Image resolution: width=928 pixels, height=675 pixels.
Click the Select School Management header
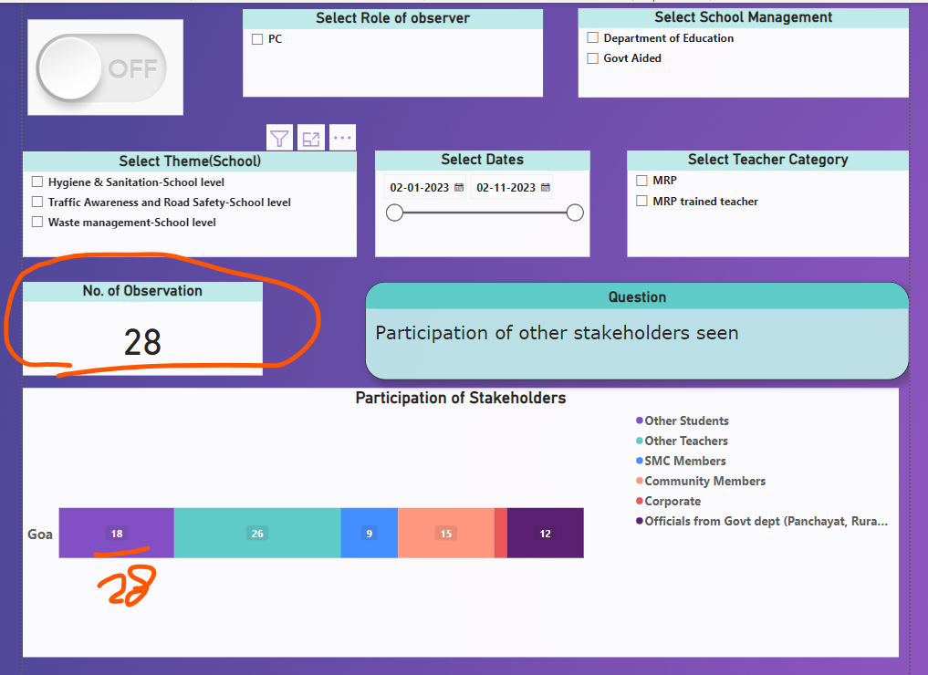(x=744, y=17)
